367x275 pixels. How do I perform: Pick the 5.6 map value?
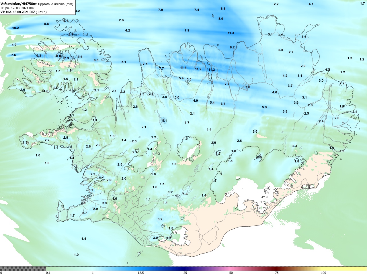80,57
